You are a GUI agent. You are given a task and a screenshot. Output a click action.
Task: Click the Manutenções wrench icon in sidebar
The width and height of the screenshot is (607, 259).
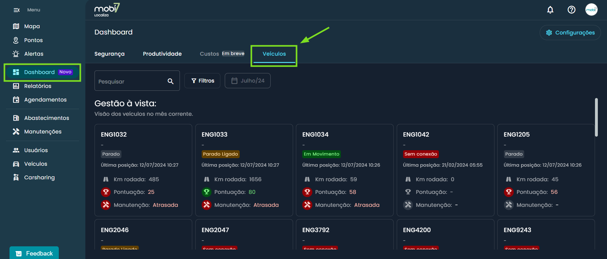pyautogui.click(x=16, y=132)
